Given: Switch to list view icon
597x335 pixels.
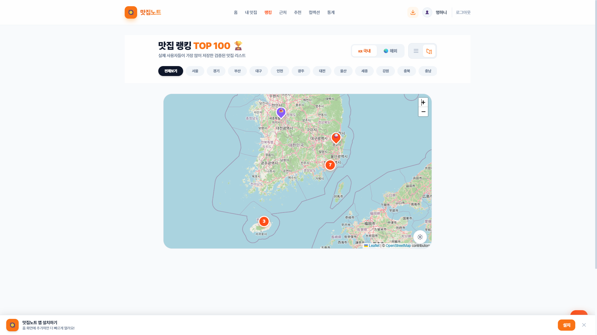Looking at the screenshot, I should click(x=416, y=51).
